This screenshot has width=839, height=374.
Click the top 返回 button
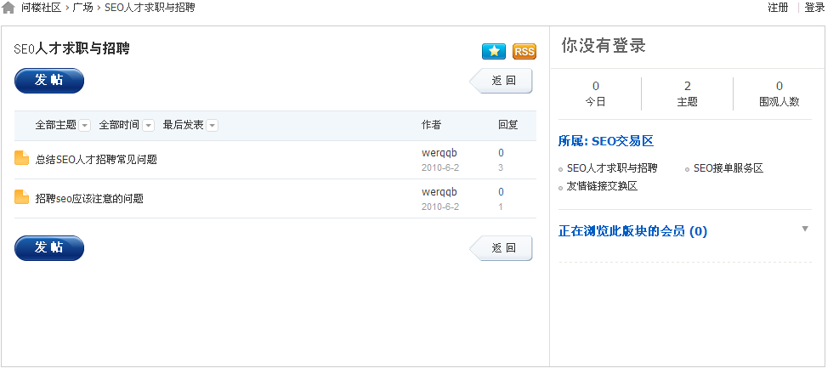(501, 81)
